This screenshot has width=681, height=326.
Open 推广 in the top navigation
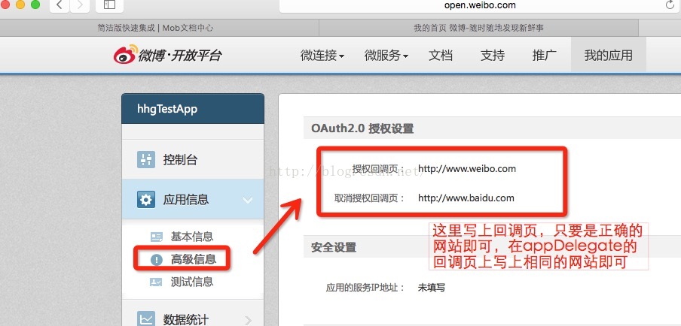pos(544,56)
